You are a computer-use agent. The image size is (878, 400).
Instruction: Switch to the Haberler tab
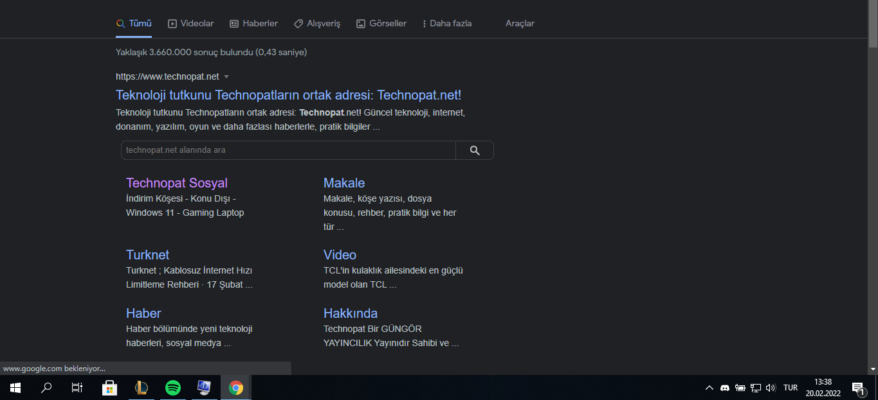(253, 23)
